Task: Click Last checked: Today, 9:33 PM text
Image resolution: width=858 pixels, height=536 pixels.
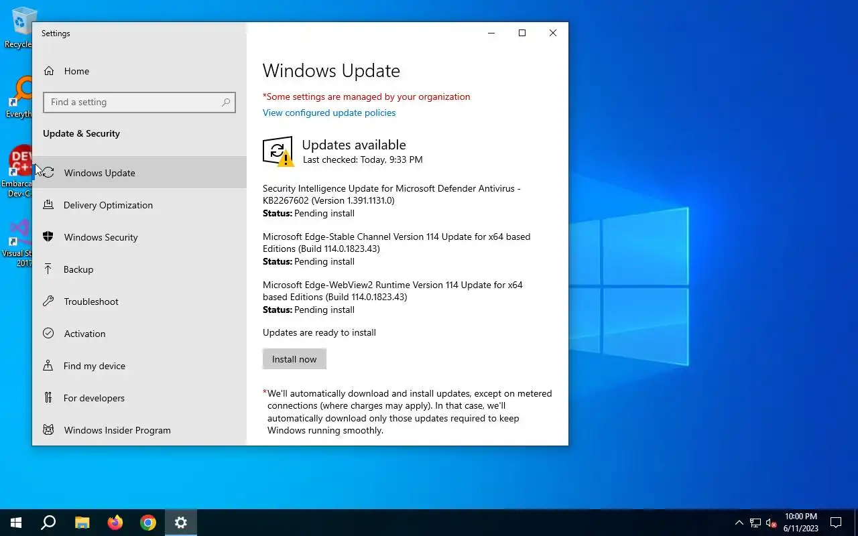Action: pos(363,159)
